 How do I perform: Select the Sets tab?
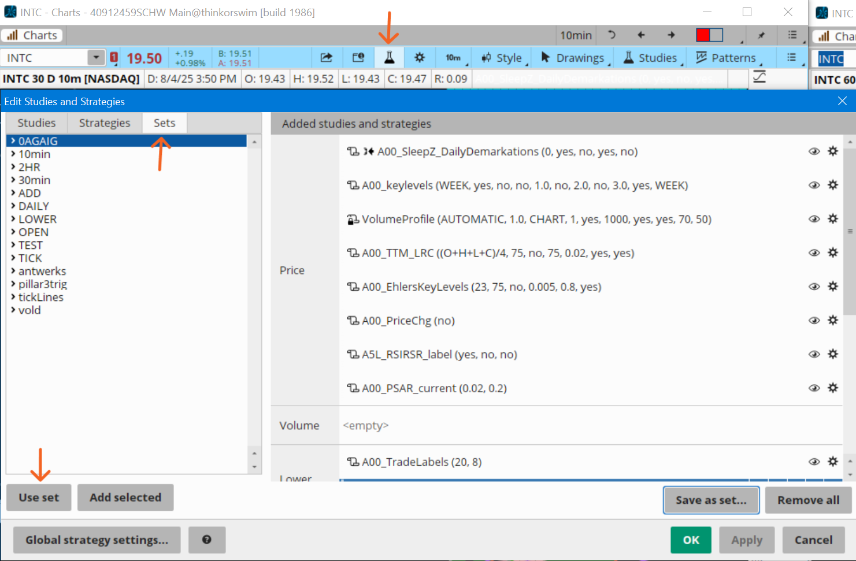coord(165,123)
